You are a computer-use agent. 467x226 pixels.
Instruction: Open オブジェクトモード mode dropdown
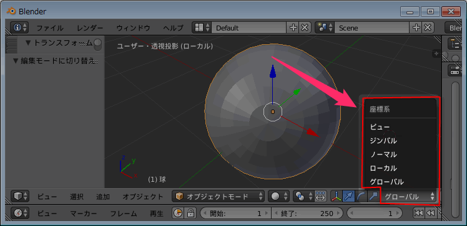click(219, 196)
